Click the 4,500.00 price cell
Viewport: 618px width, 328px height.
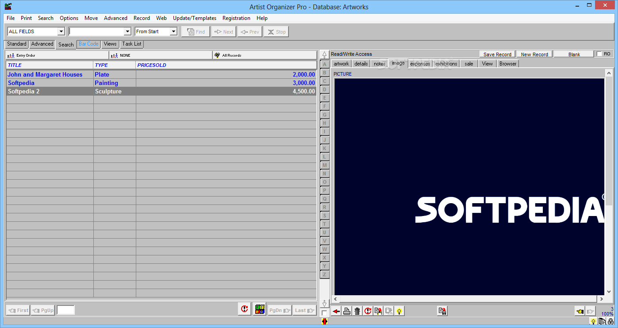[x=226, y=92]
